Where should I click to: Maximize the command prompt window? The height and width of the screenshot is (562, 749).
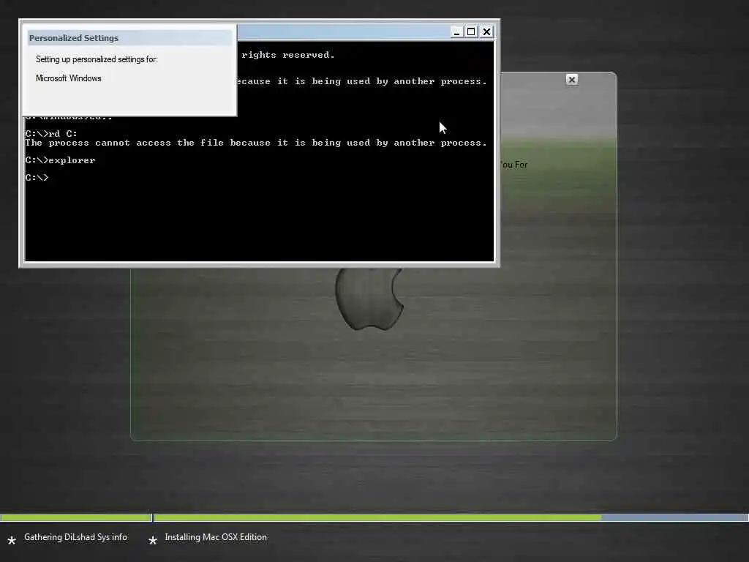click(472, 32)
